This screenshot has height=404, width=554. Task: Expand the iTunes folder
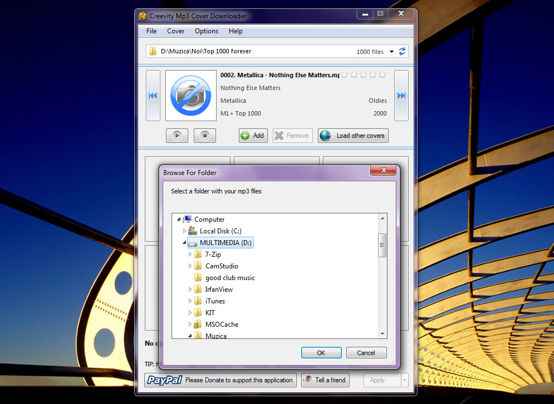[190, 301]
